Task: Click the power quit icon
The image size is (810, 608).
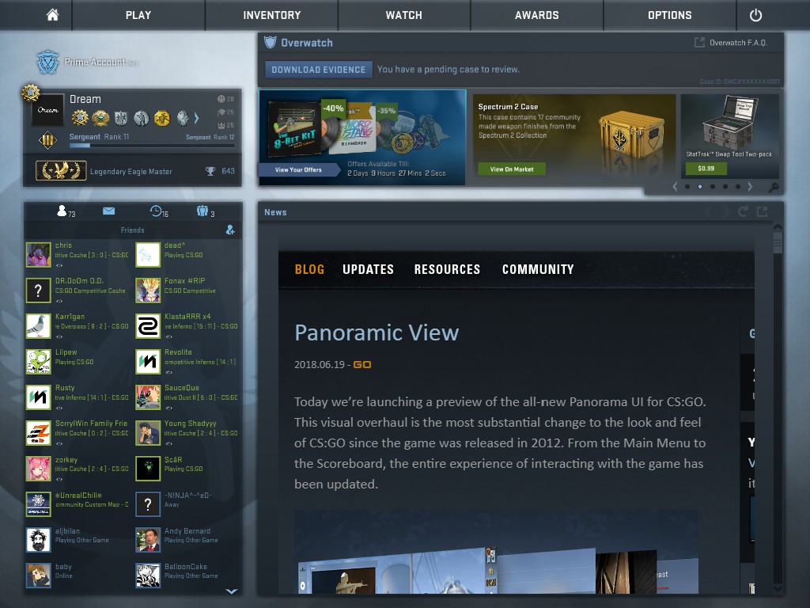Action: 755,15
